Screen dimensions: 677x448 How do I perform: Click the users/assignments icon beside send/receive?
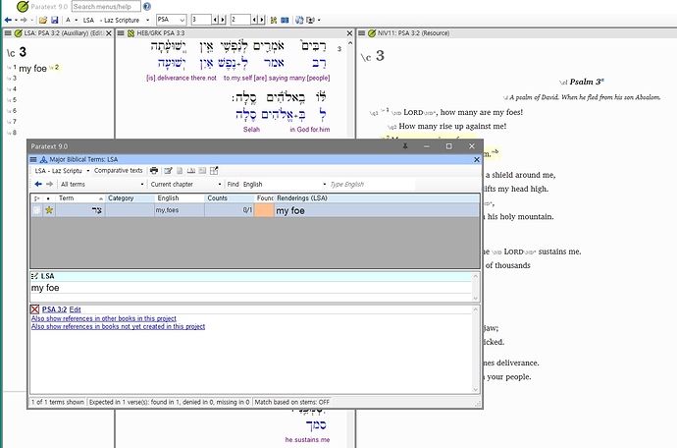[310, 20]
